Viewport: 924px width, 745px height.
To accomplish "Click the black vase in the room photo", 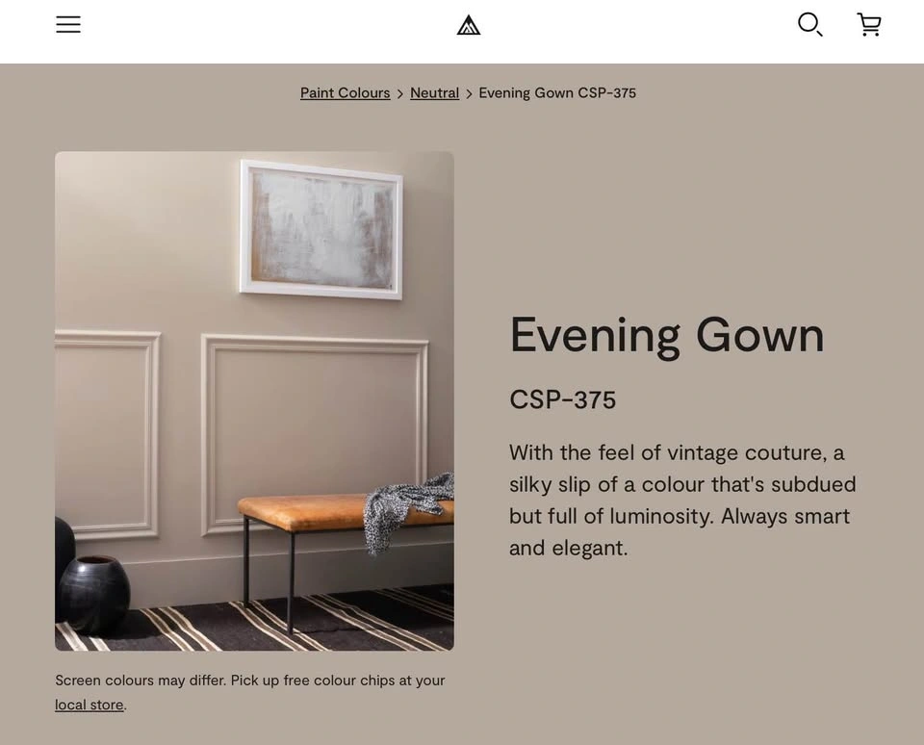I will pyautogui.click(x=94, y=594).
